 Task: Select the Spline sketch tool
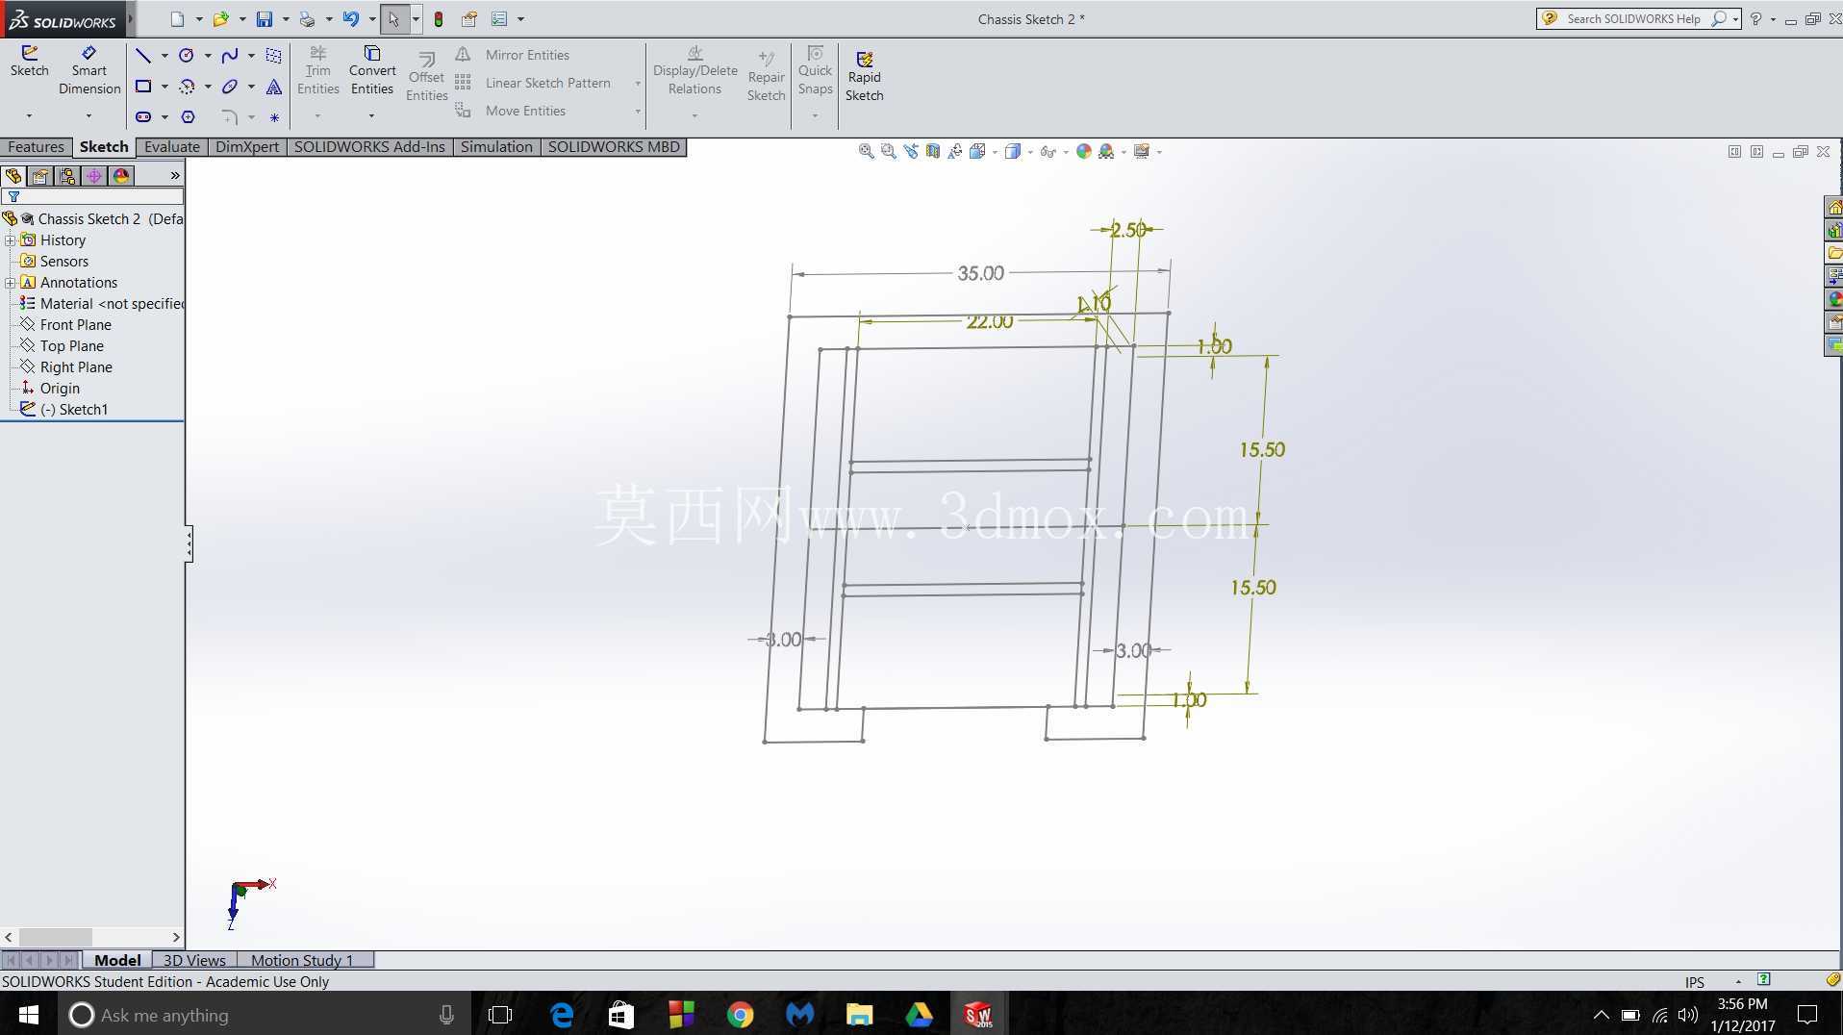click(x=230, y=56)
